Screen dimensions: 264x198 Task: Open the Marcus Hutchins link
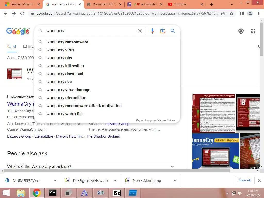tap(70, 136)
